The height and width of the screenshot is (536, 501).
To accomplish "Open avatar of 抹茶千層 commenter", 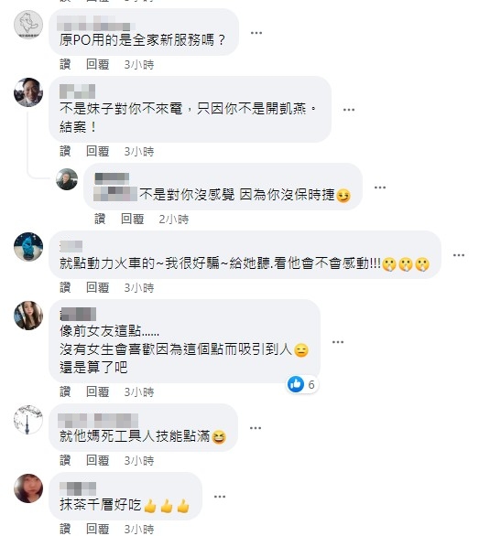I will tap(28, 488).
